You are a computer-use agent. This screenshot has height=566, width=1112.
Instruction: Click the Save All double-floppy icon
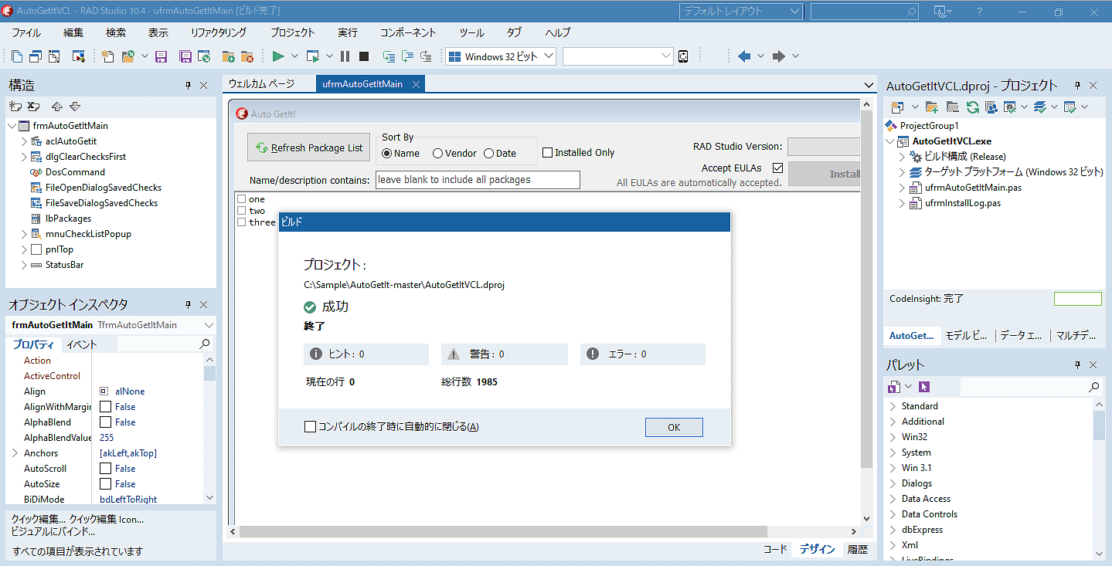coord(185,56)
